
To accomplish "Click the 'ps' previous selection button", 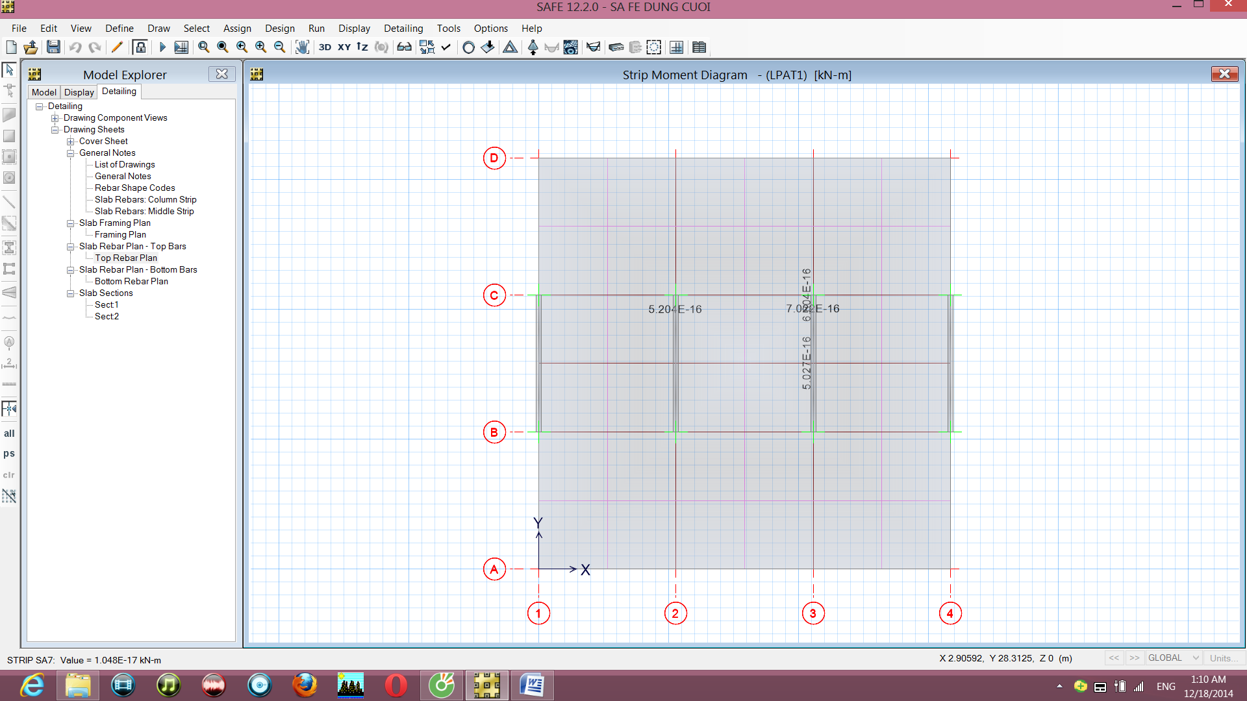I will pyautogui.click(x=9, y=454).
